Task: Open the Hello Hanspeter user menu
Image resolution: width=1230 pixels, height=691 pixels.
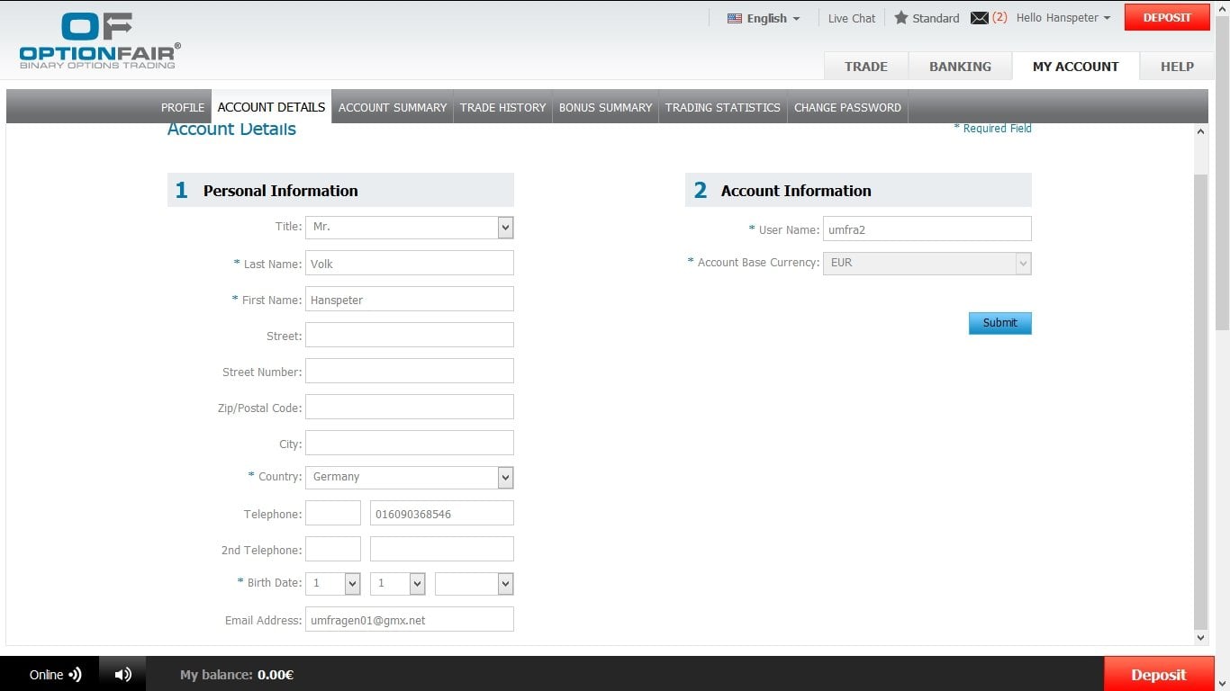Action: [1063, 17]
